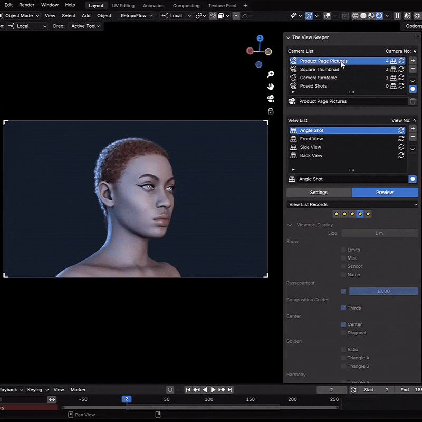
Task: Add a new camera with plus button
Action: pyautogui.click(x=413, y=60)
